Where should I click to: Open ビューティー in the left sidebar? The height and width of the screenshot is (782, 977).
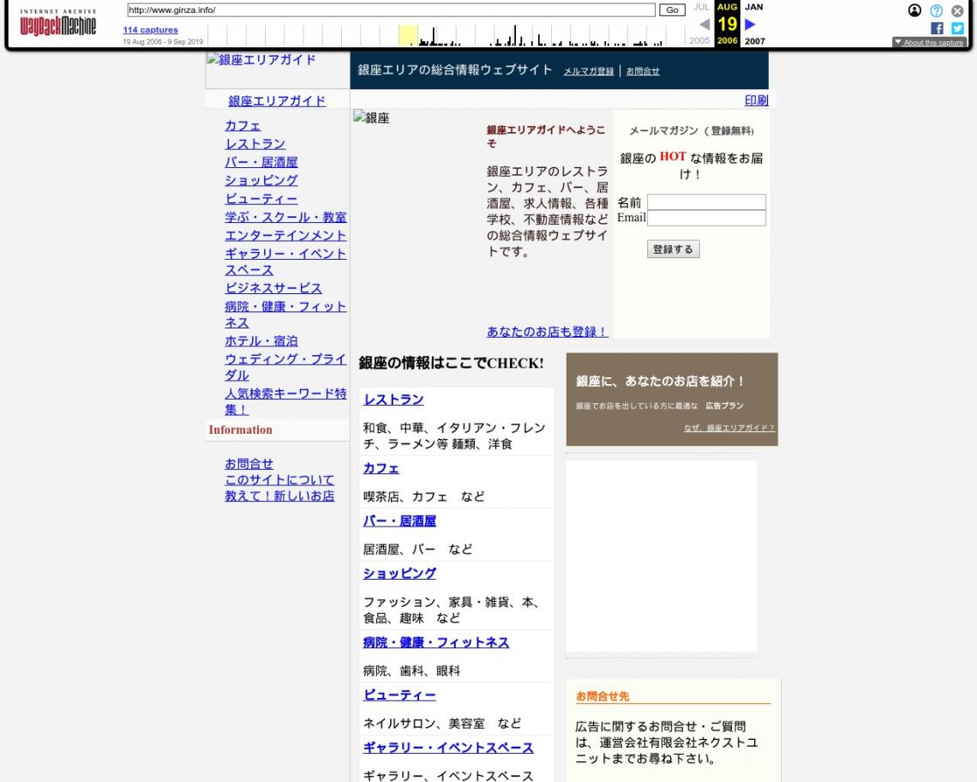click(x=261, y=199)
